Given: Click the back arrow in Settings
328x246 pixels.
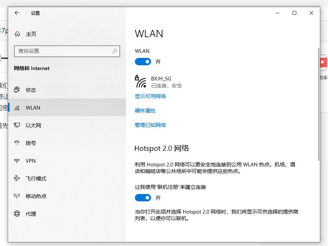Looking at the screenshot, I should [x=17, y=13].
